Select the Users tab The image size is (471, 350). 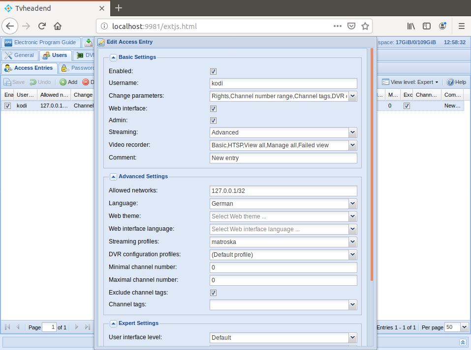tap(55, 55)
